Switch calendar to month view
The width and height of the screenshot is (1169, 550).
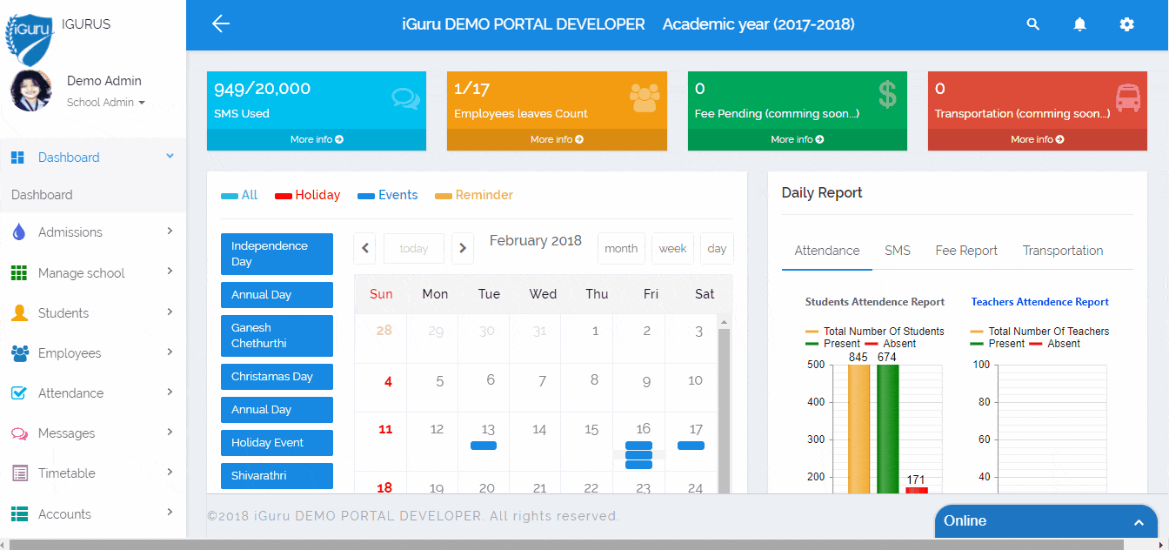621,248
